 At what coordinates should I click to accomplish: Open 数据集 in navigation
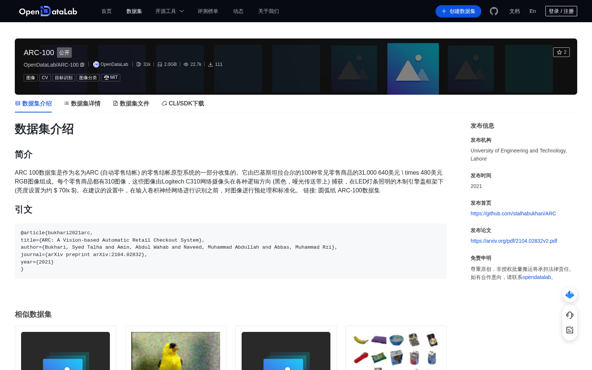click(x=134, y=11)
